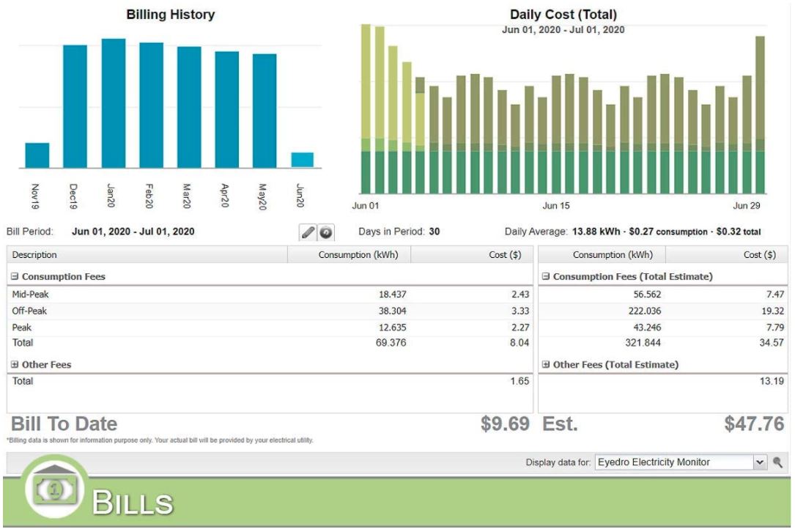Viewport: 795px width, 529px height.
Task: Select the Jan20 bar in Billing History
Action: tap(114, 103)
